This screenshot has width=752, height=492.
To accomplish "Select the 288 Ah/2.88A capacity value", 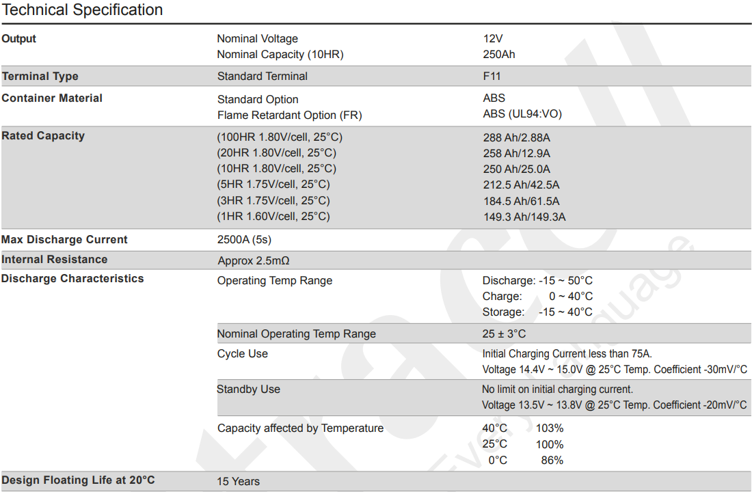I will 516,138.
